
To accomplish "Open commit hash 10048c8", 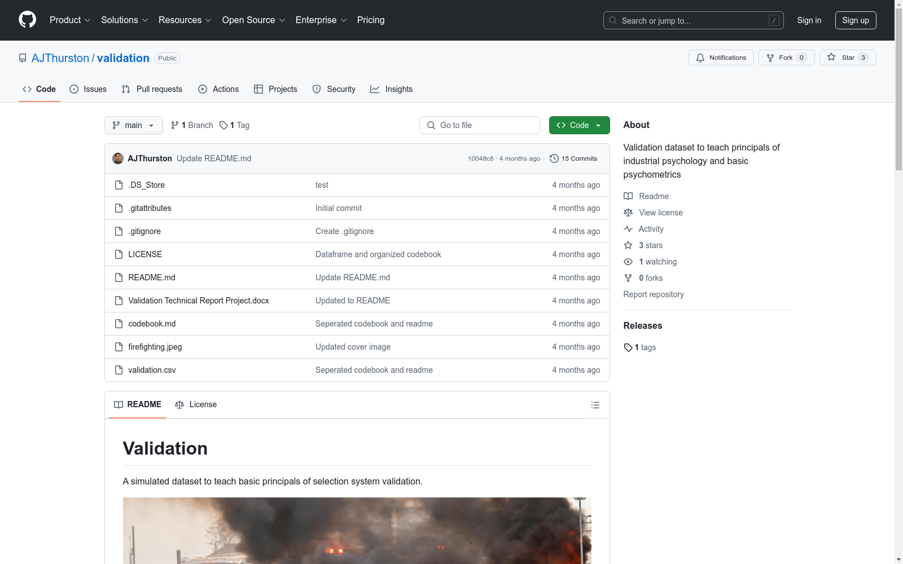I will tap(480, 158).
